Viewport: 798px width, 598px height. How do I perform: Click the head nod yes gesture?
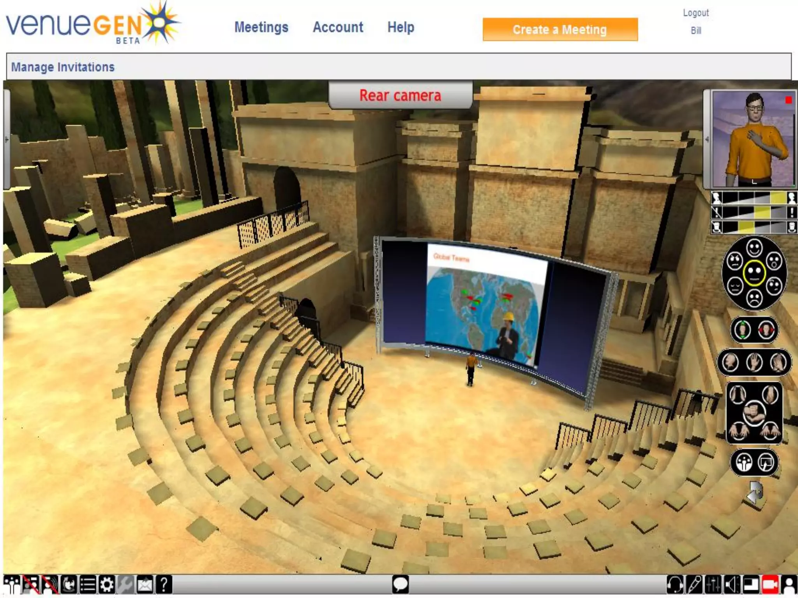(x=742, y=330)
